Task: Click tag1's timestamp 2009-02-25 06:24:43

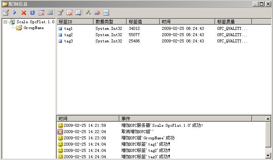Action: pos(183,28)
